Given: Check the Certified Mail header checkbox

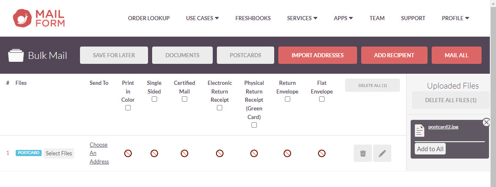Looking at the screenshot, I should pyautogui.click(x=184, y=99).
